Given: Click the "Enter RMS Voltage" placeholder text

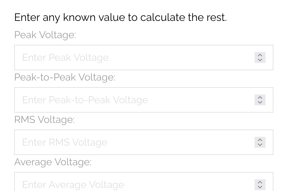Looking at the screenshot, I should pos(65,142).
